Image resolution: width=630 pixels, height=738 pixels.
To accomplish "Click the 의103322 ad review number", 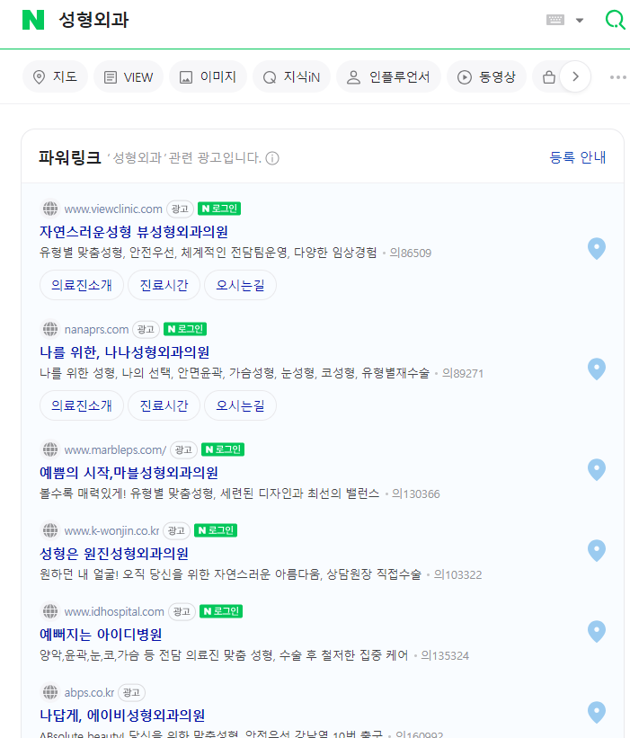I will click(x=457, y=575).
